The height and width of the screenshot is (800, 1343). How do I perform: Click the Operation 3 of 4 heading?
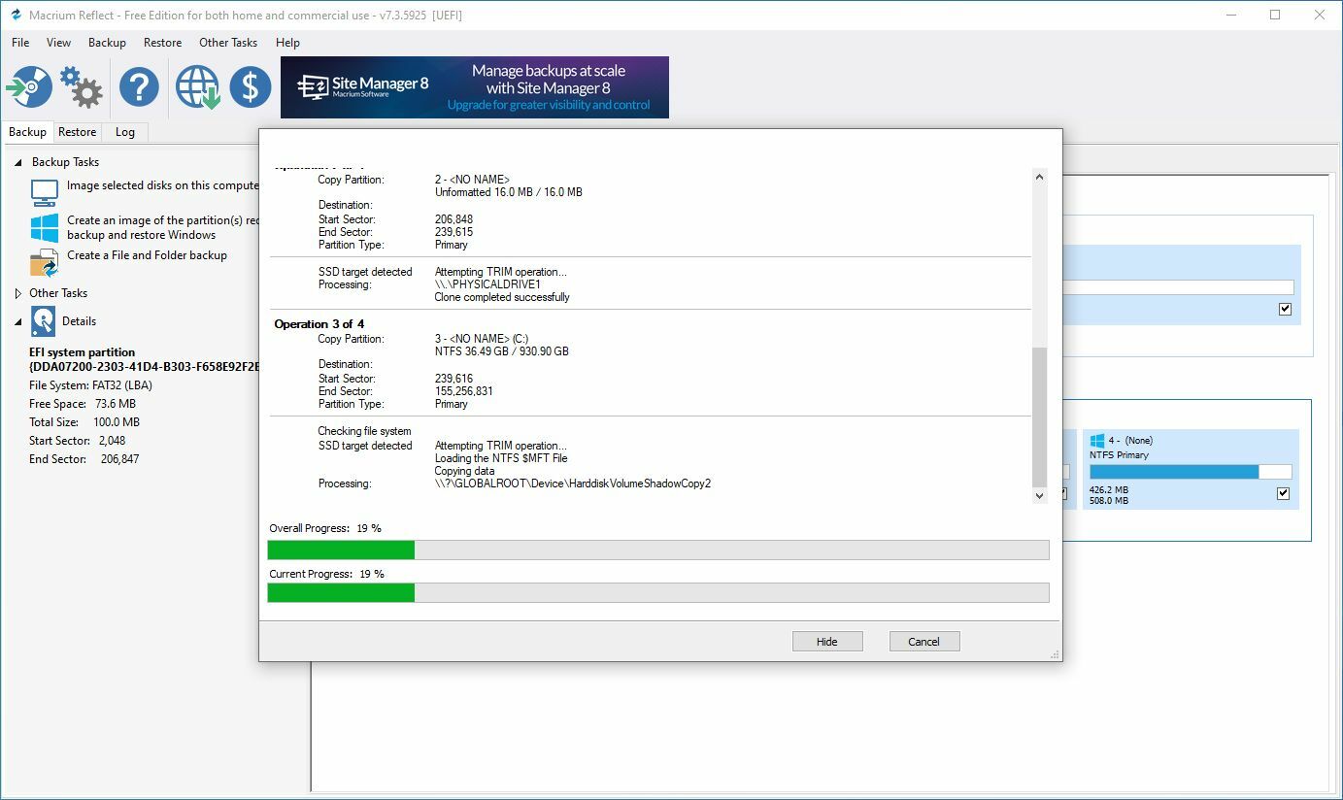[319, 324]
